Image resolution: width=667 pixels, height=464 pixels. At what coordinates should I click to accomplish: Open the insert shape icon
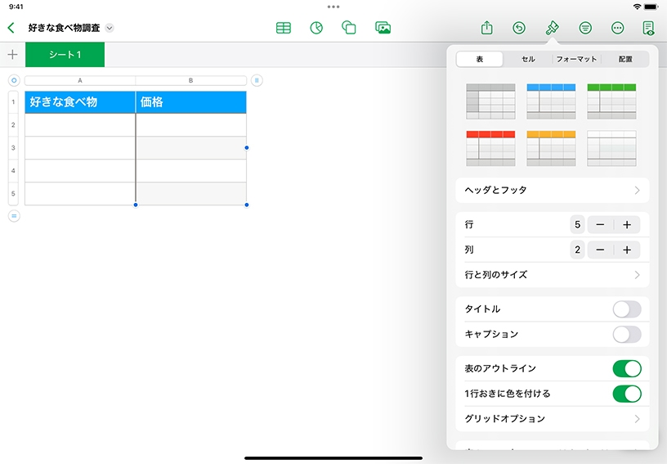pyautogui.click(x=349, y=28)
